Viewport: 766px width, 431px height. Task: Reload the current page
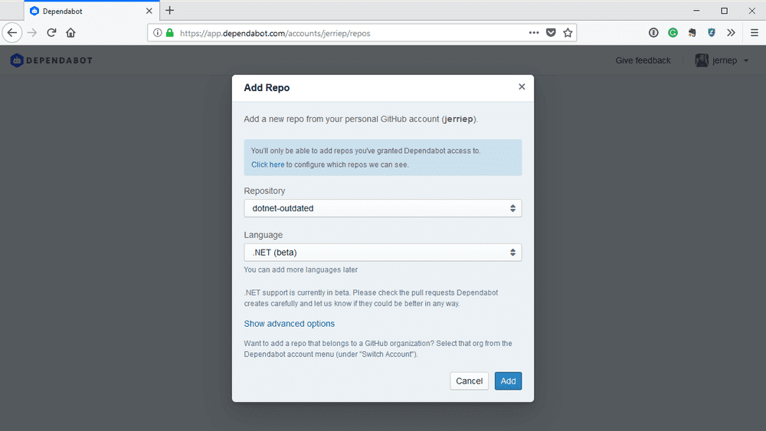[x=51, y=33]
